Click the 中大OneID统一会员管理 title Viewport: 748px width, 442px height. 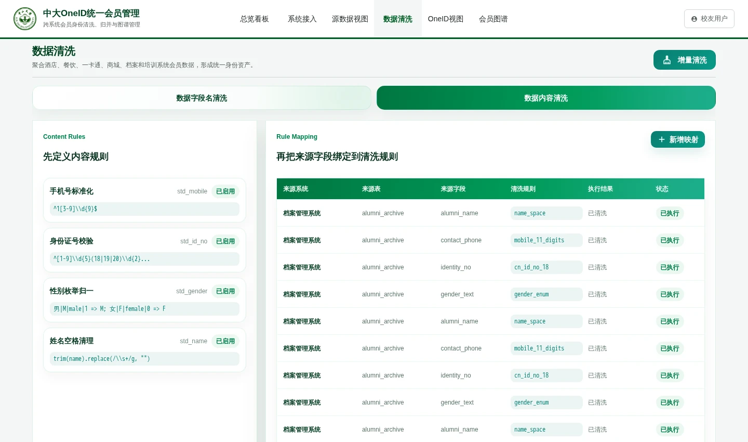click(x=91, y=14)
